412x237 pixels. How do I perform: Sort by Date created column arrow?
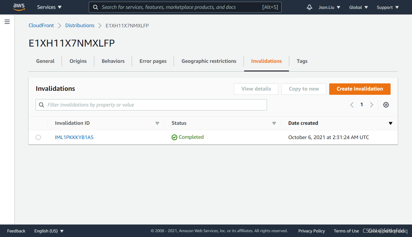click(391, 123)
